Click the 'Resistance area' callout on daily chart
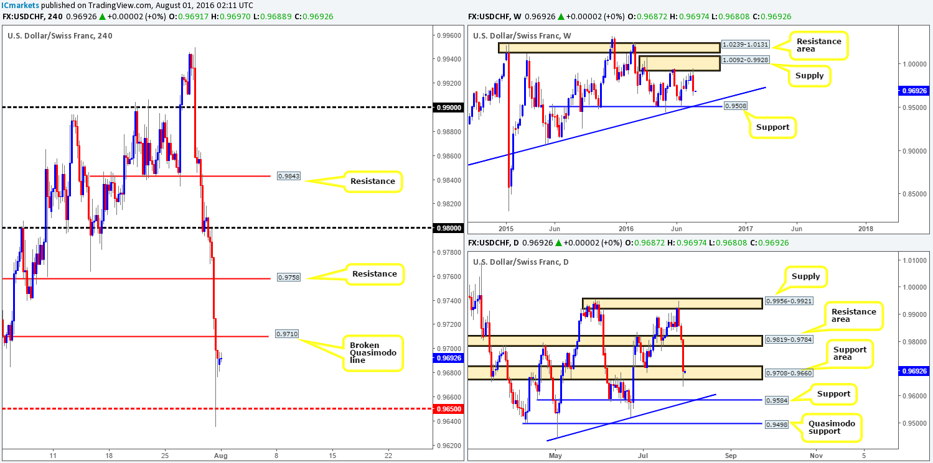Screen dimensions: 933x463 [x=854, y=316]
